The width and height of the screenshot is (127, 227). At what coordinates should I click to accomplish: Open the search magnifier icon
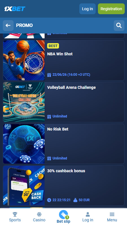(119, 26)
